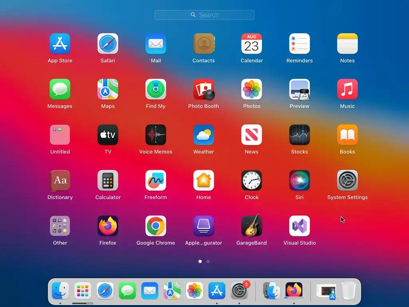
Task: Open App Store from the Launchpad grid
Action: tap(60, 44)
